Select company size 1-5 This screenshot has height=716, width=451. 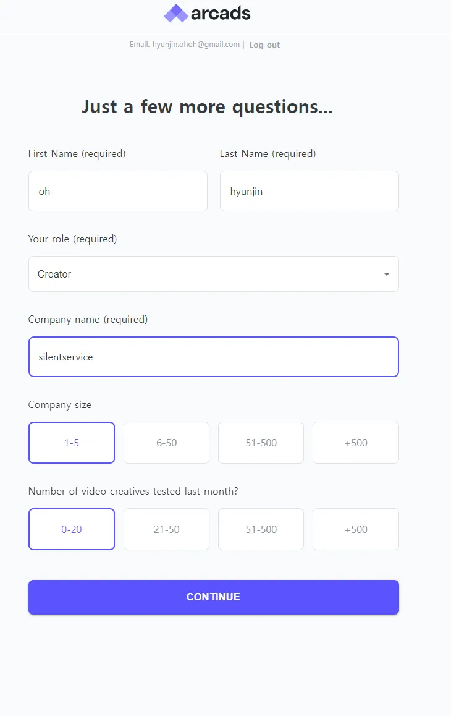click(72, 443)
